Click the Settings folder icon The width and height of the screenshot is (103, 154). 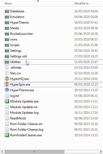pos(7,51)
